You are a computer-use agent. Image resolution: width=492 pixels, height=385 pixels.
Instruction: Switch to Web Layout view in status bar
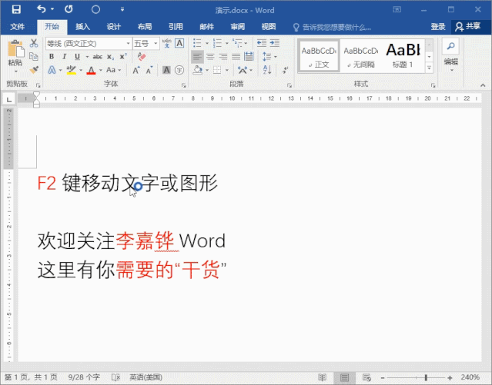coord(366,377)
